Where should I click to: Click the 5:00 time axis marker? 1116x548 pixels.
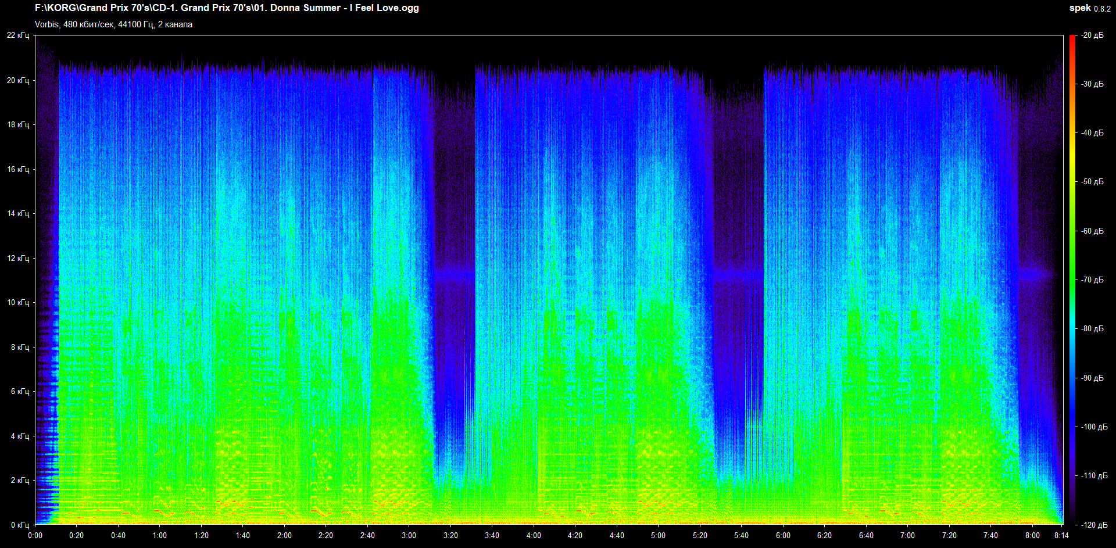658,535
